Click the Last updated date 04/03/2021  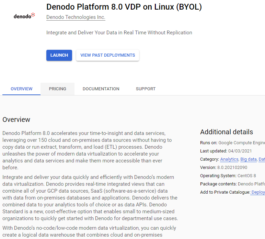coord(240,151)
